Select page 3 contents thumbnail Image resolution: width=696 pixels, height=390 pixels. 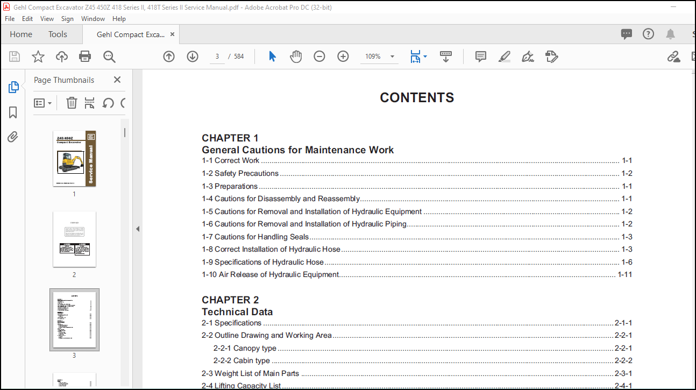point(74,320)
